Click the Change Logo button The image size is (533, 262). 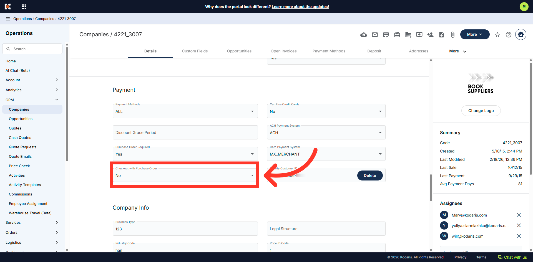481,111
